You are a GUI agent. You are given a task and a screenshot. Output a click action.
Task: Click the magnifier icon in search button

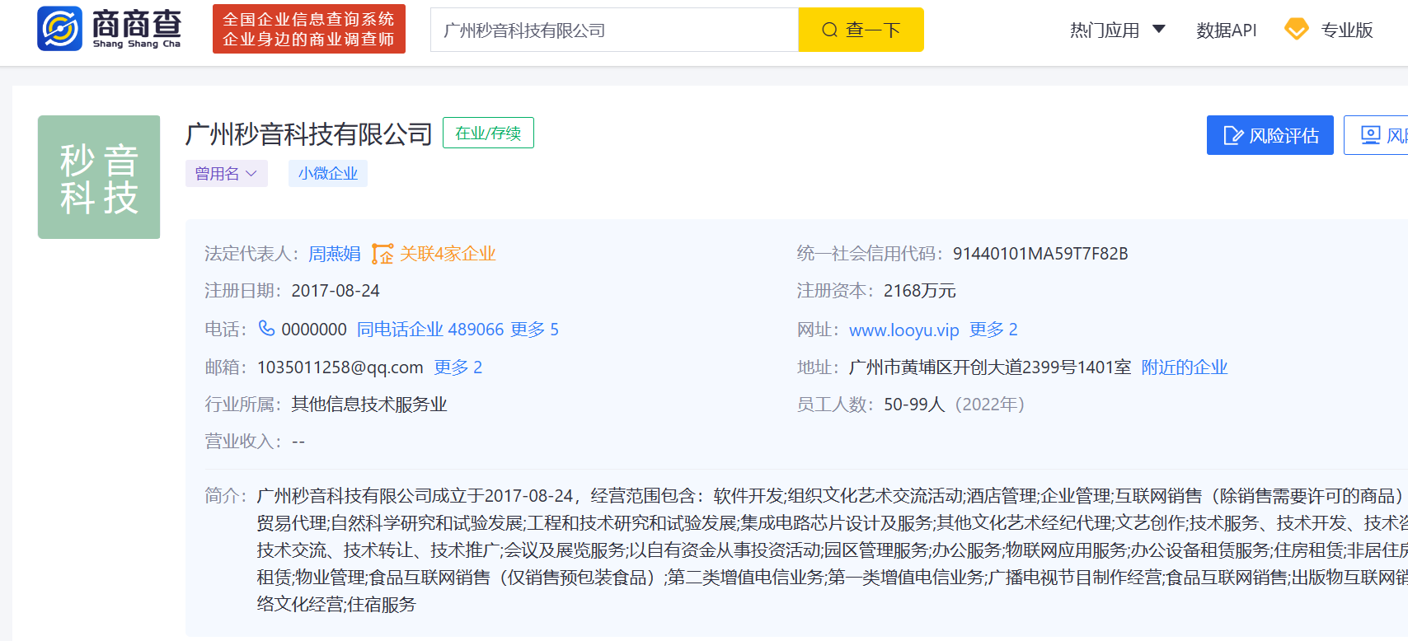[830, 30]
